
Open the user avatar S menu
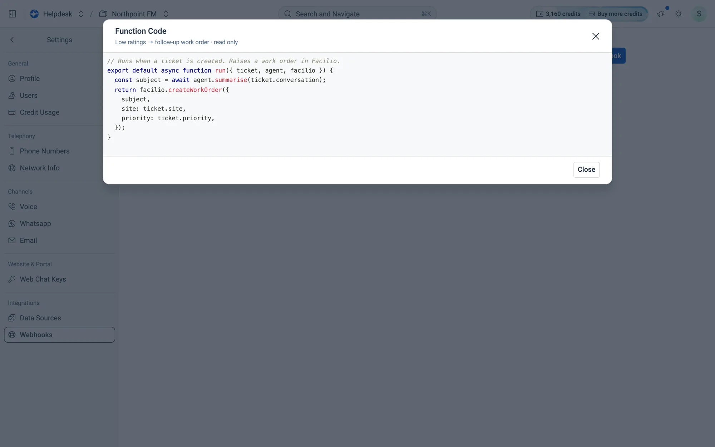tap(699, 14)
